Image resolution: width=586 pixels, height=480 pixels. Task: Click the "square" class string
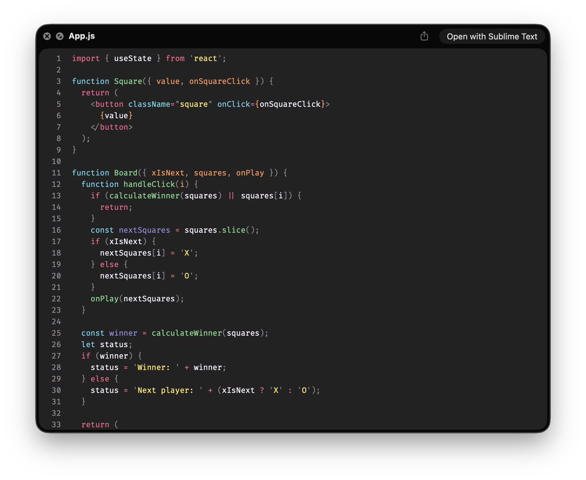click(x=194, y=104)
